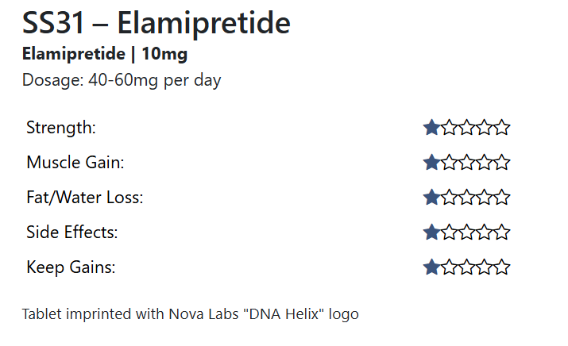568x346 pixels.
Task: Select fourth star in Fat/Water Loss row
Action: tap(485, 197)
